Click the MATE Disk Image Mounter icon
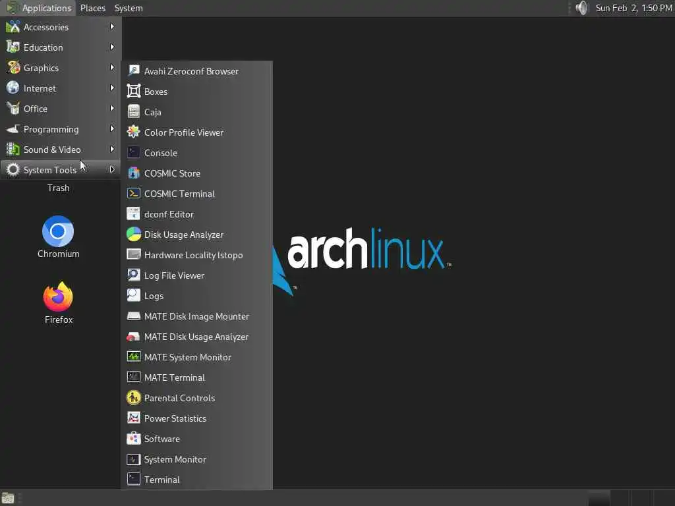The width and height of the screenshot is (675, 506). coord(133,316)
